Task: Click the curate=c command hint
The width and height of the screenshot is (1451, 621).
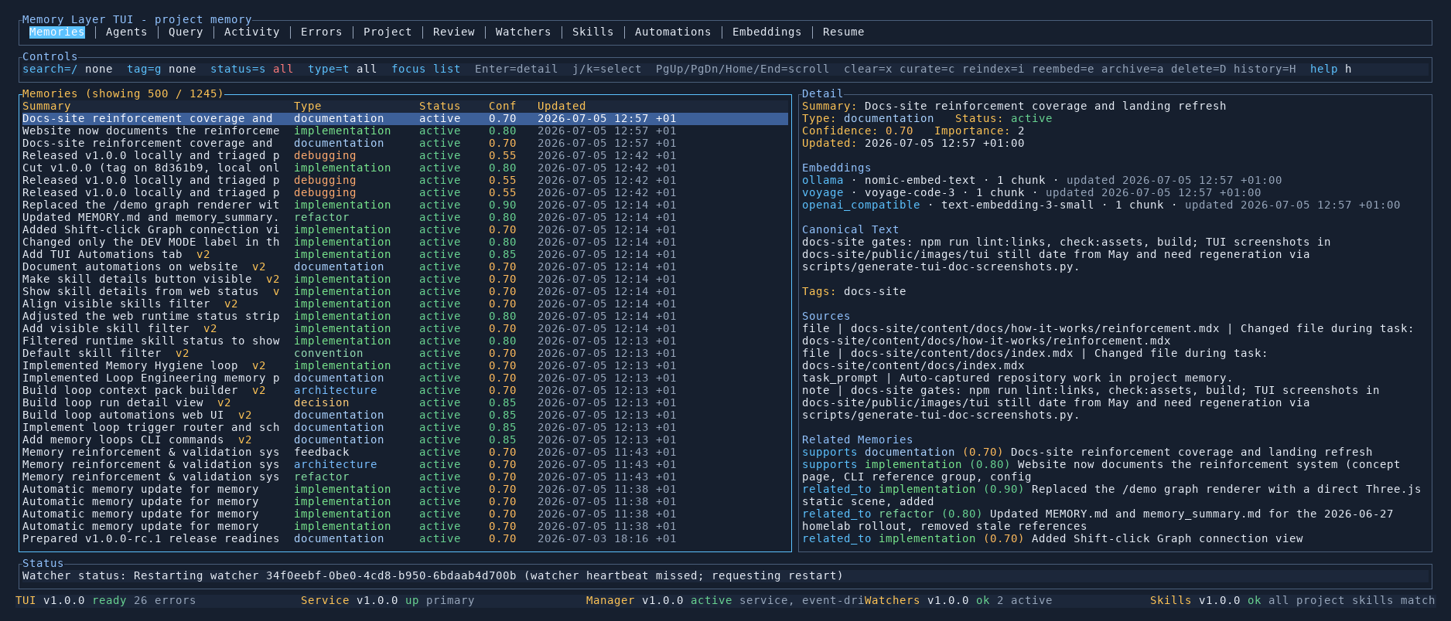Action: [927, 69]
